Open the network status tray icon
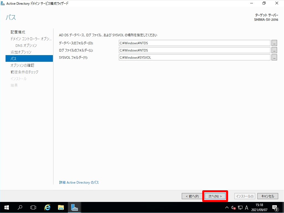This screenshot has width=284, height=213. coord(240,207)
